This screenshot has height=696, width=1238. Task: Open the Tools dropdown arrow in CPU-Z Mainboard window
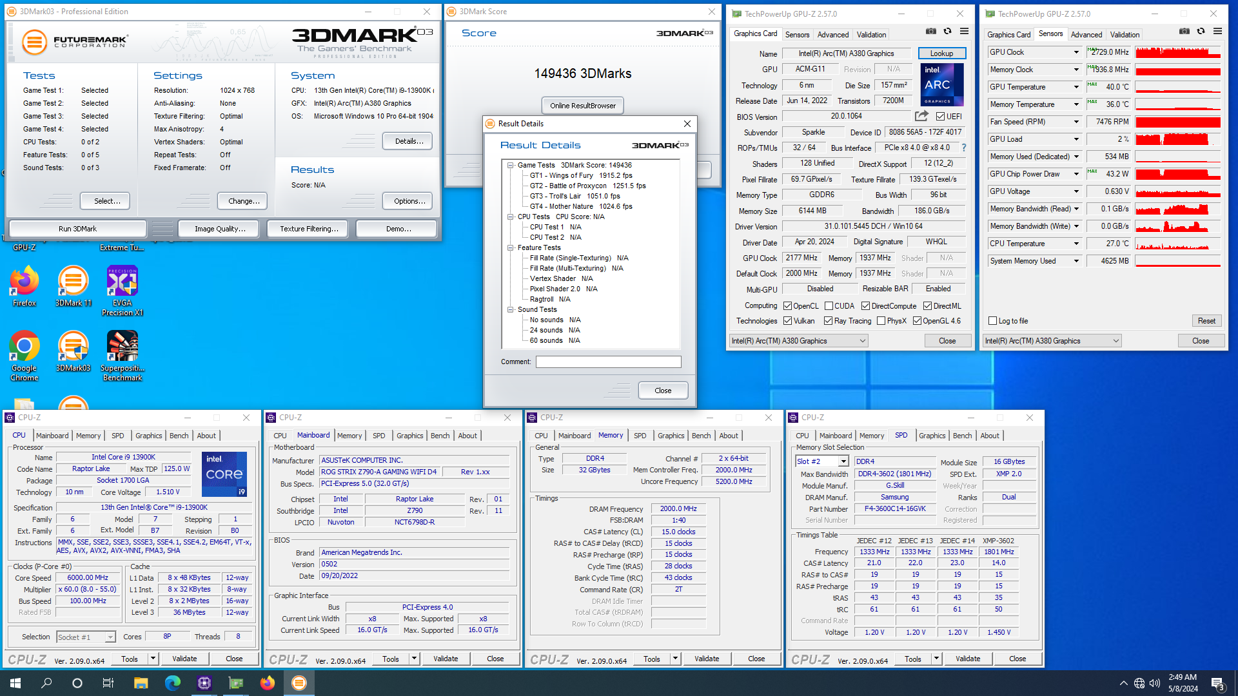tap(414, 659)
